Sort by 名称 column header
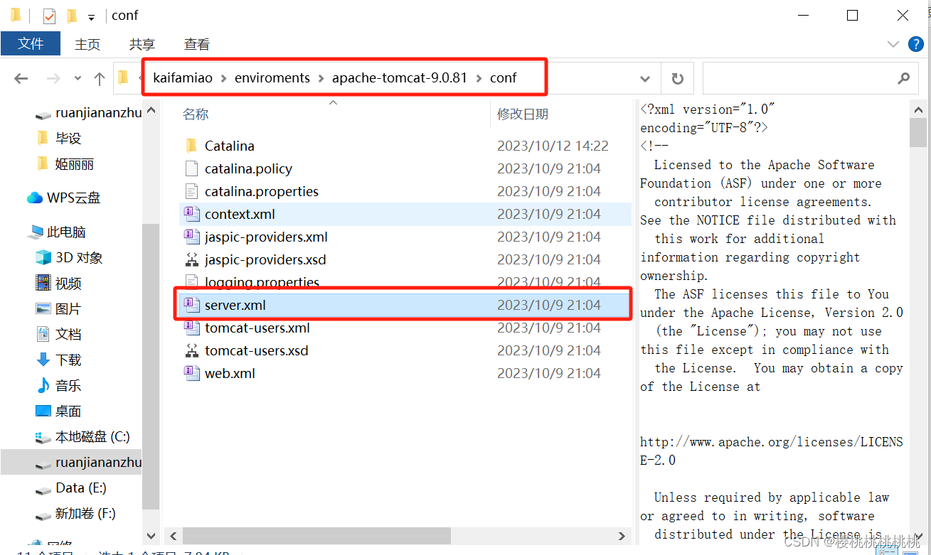 click(x=196, y=114)
